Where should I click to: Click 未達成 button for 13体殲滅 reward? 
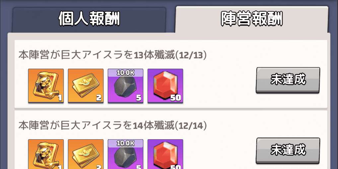click(288, 80)
